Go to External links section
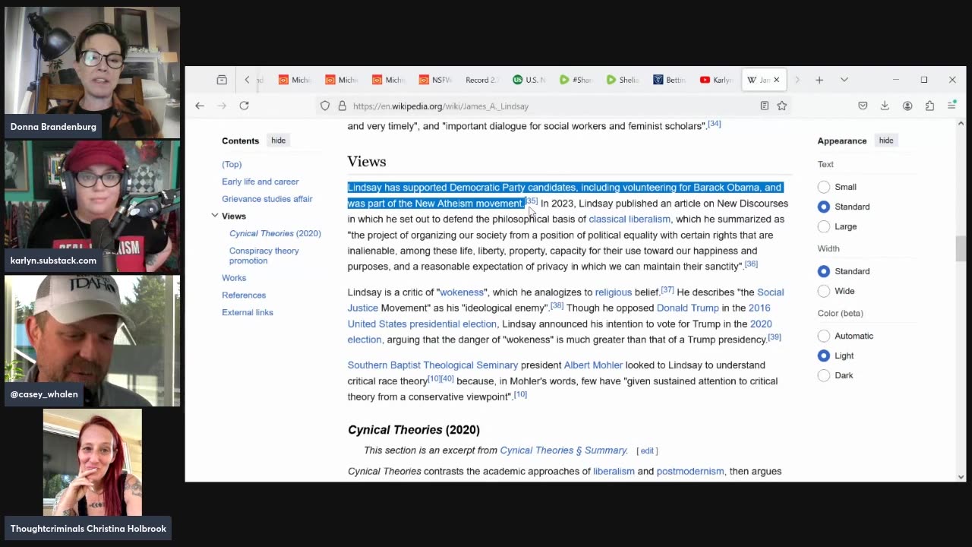The height and width of the screenshot is (547, 972). [248, 312]
